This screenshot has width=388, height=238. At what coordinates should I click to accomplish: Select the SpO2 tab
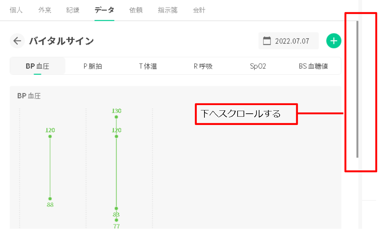point(258,66)
